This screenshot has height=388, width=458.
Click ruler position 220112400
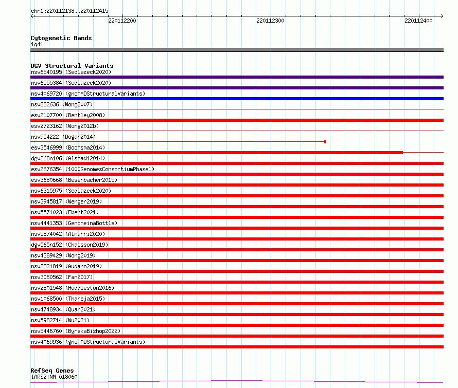[418, 21]
